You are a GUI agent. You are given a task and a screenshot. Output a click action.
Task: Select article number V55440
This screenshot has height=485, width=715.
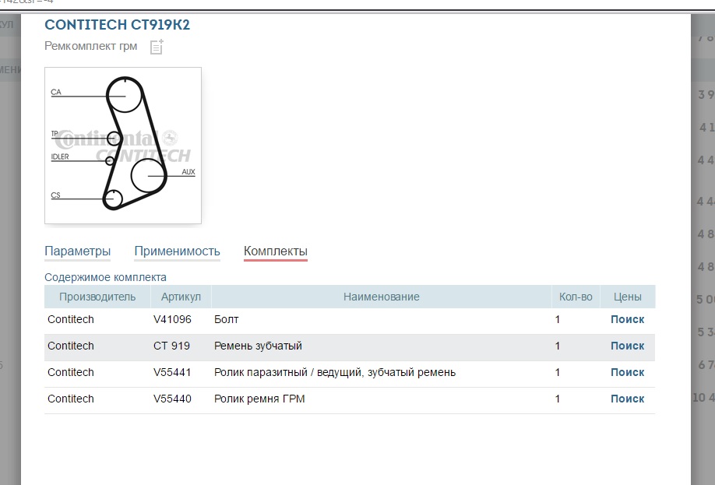(x=172, y=399)
